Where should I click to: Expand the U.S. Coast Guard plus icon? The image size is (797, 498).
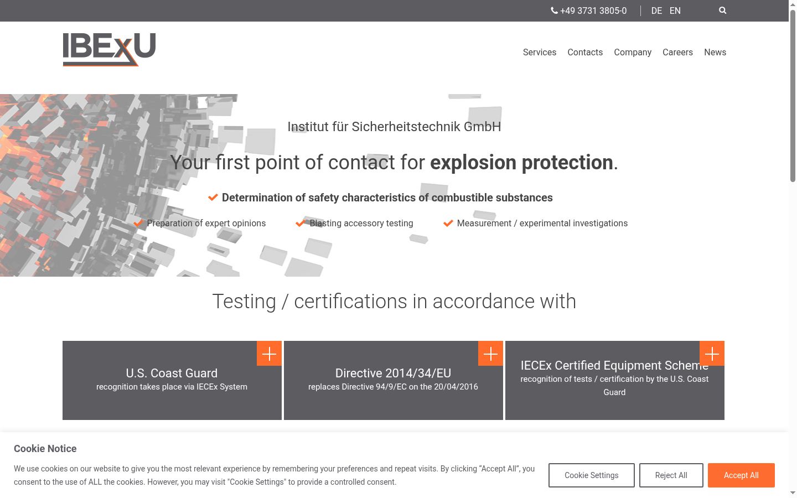[269, 354]
